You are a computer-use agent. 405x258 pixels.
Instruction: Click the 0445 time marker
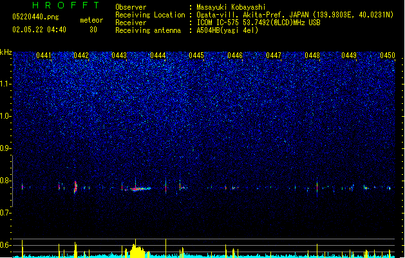coord(196,55)
